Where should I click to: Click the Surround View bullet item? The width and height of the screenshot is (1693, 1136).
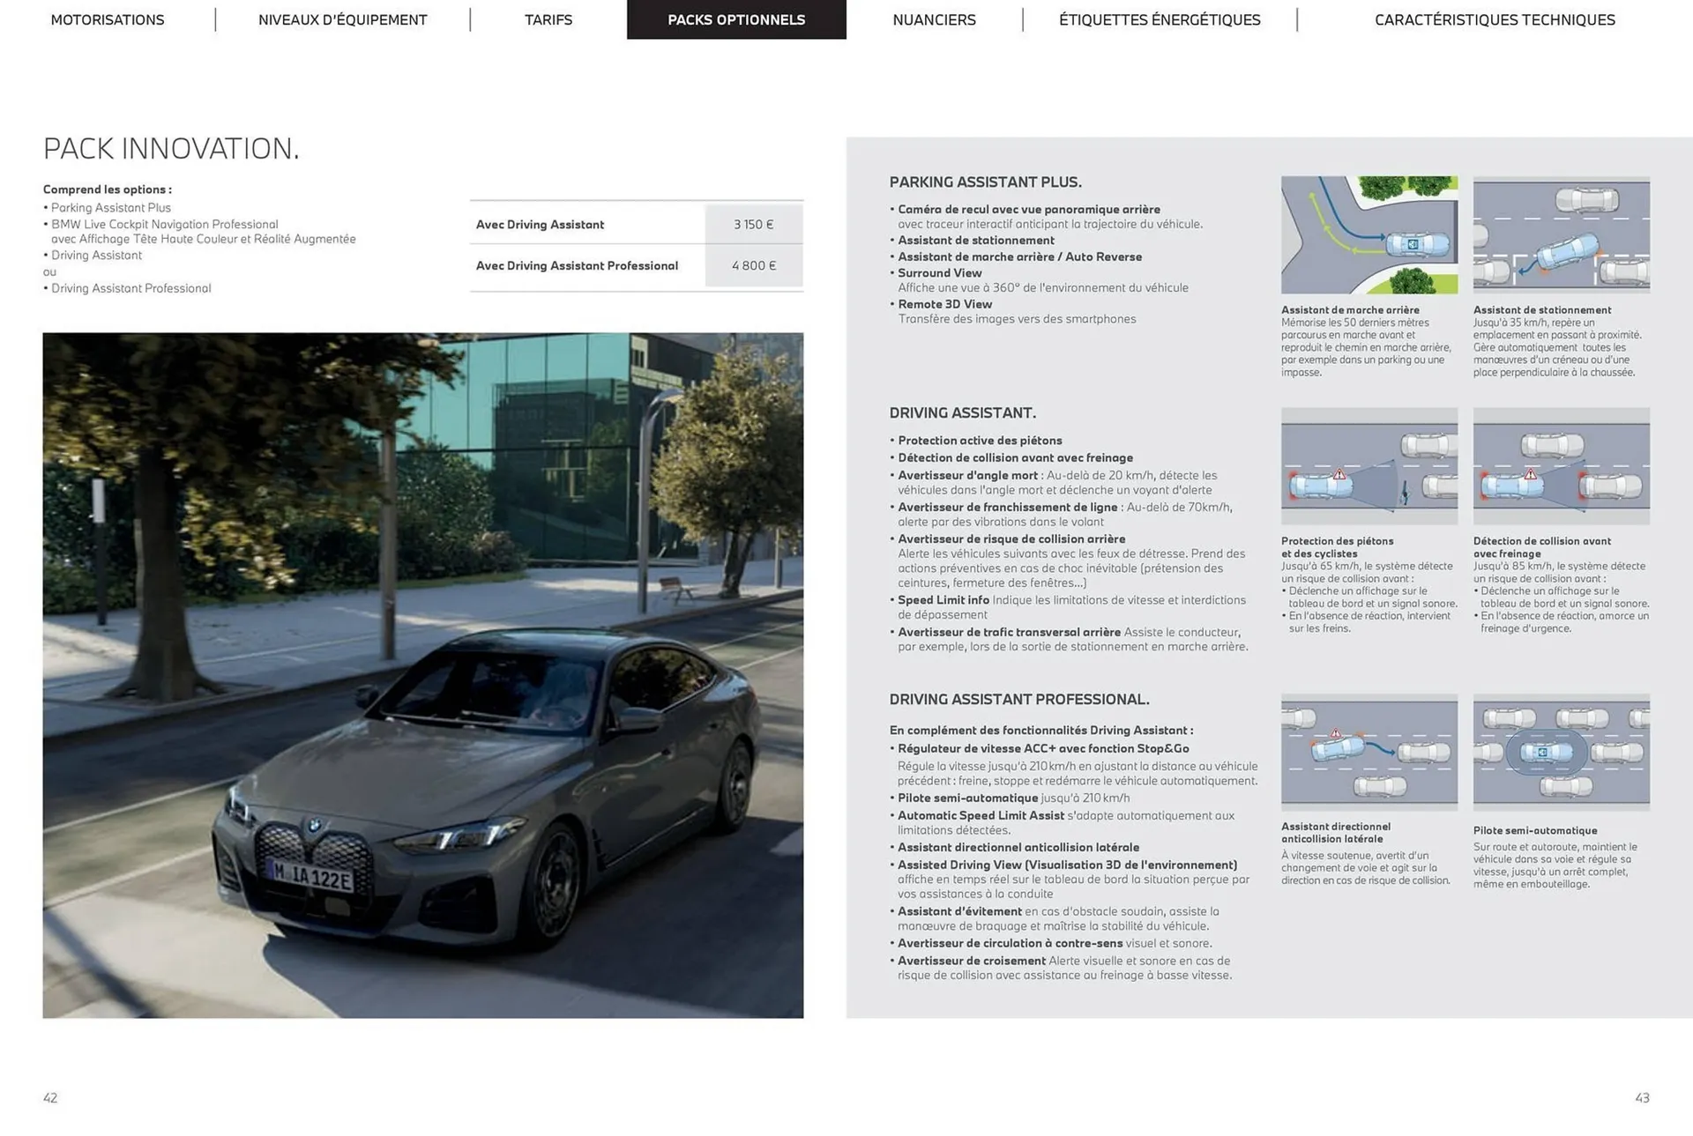(x=940, y=272)
